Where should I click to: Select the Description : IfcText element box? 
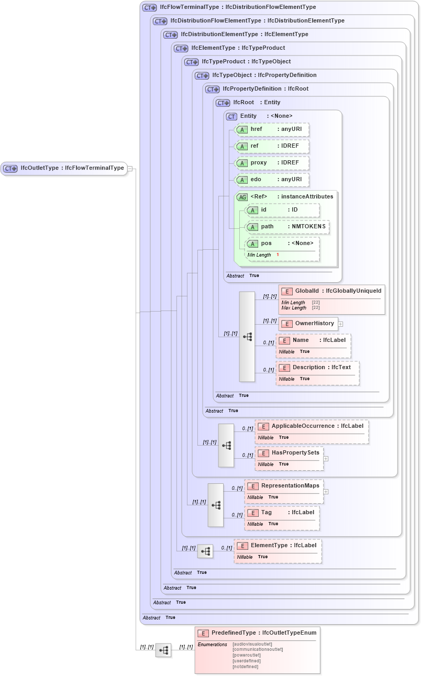(317, 373)
